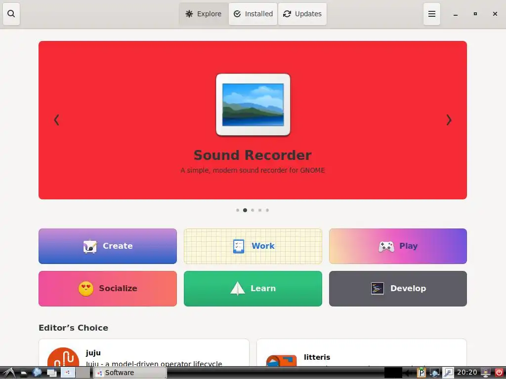Click the P clipboard tray icon

421,373
